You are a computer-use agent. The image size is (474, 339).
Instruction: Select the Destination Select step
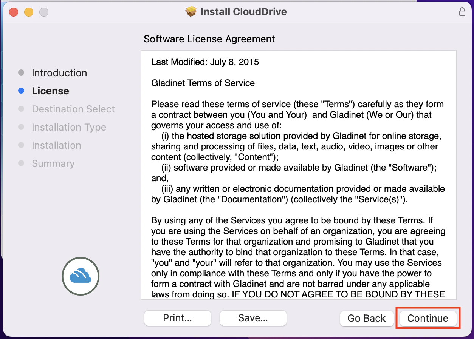[73, 109]
